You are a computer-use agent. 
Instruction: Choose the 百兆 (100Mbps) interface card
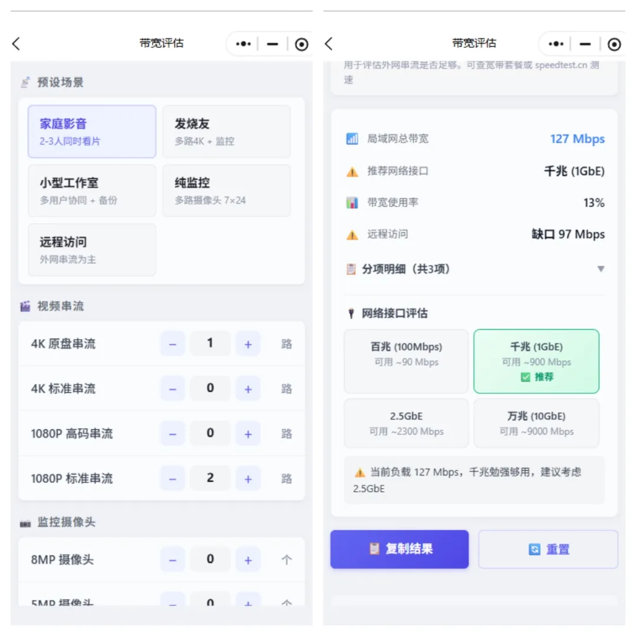(406, 361)
